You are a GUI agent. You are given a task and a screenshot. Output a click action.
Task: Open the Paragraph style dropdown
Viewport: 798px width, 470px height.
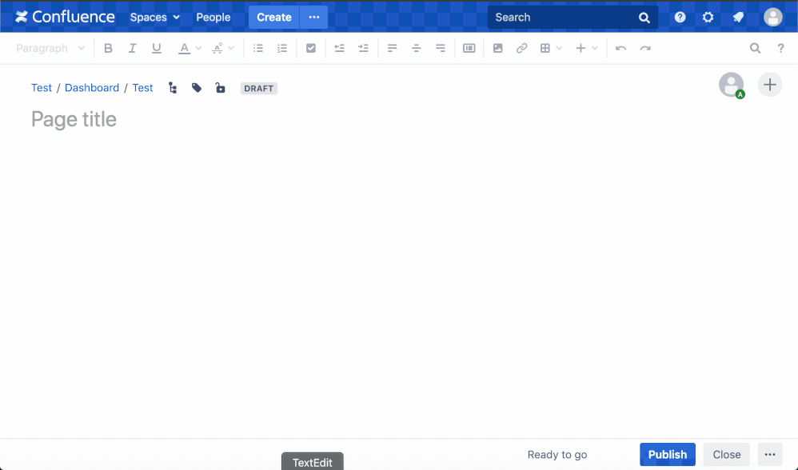pos(50,48)
